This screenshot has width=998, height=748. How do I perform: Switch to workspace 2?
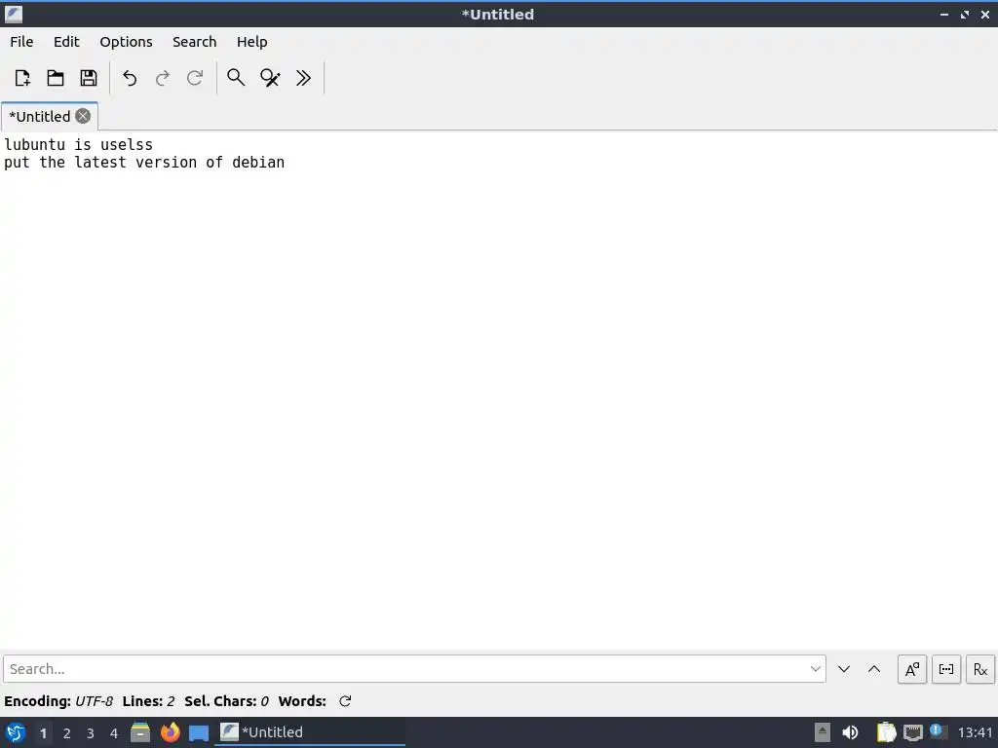67,733
